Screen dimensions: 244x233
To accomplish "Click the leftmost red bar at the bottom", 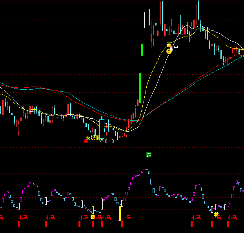I will [x=18, y=224].
